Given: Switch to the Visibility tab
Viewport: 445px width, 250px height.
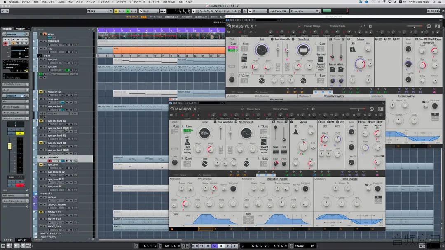Looking at the screenshot, I should pos(21,29).
